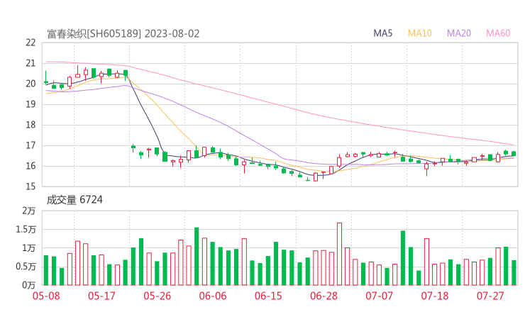Viewport: 525px width, 312px height.
Task: Click the MA5 legend label
Action: (x=382, y=33)
